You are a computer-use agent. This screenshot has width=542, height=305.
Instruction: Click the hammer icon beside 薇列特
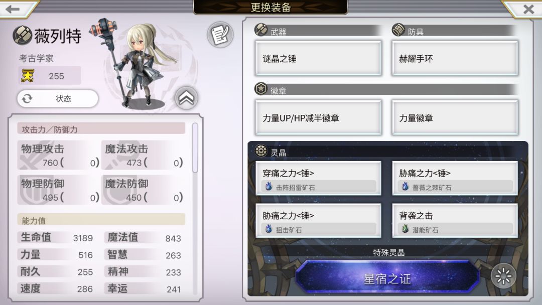click(x=23, y=35)
